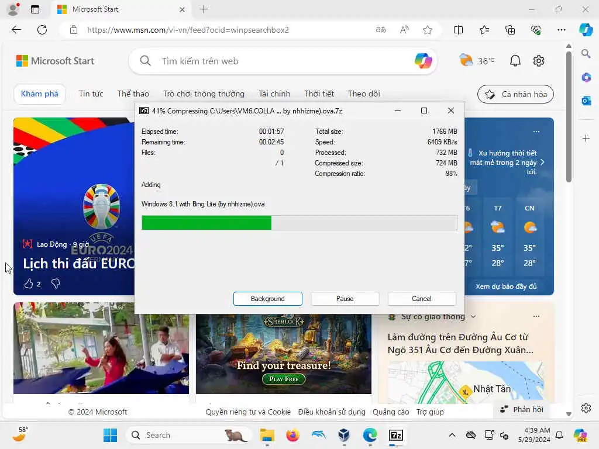
Task: Open the Quảng cáo footer link
Action: point(391,412)
